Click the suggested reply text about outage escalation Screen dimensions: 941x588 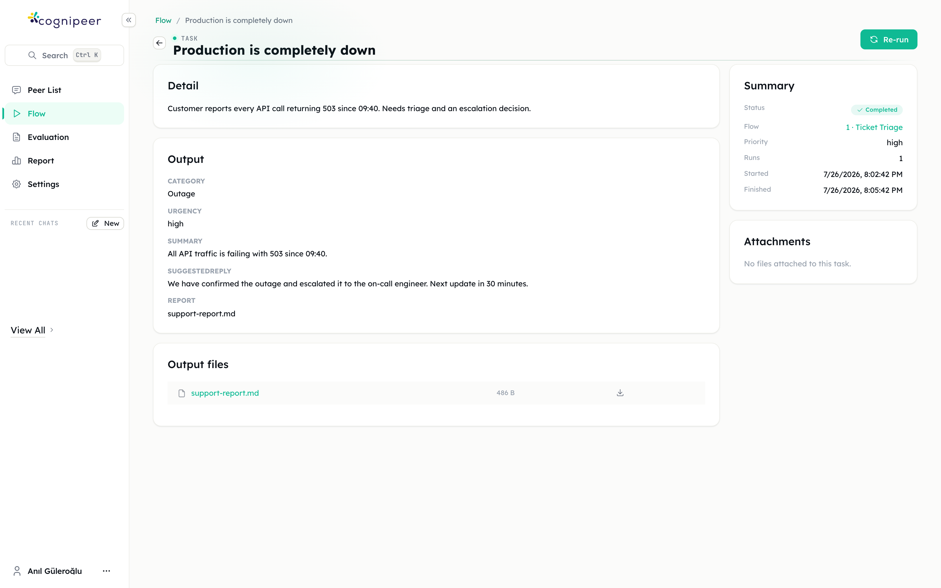(x=348, y=283)
